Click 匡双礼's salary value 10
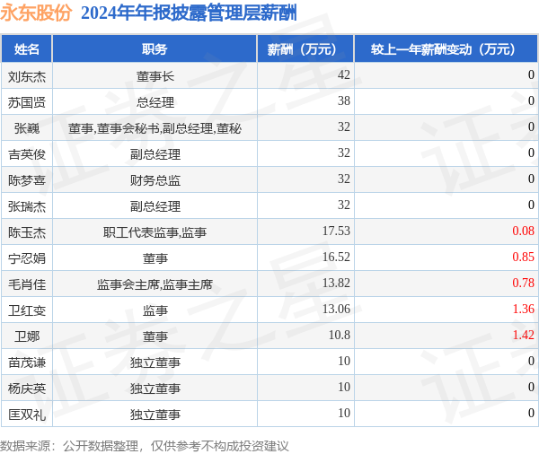This screenshot has height=454, width=539. pos(343,413)
